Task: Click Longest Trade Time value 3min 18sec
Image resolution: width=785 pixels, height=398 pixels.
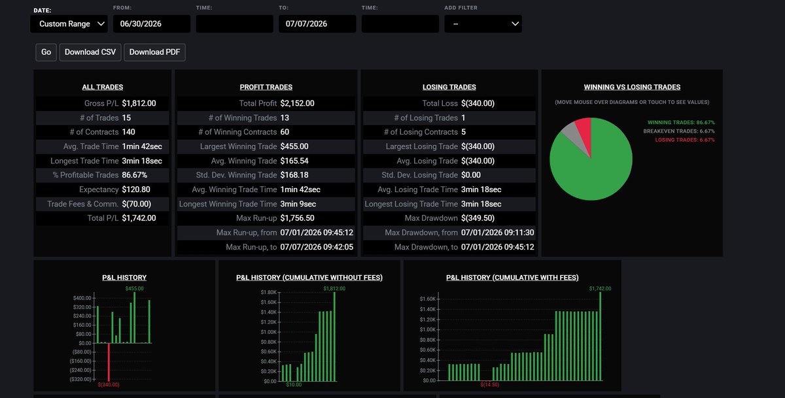Action: tap(142, 161)
